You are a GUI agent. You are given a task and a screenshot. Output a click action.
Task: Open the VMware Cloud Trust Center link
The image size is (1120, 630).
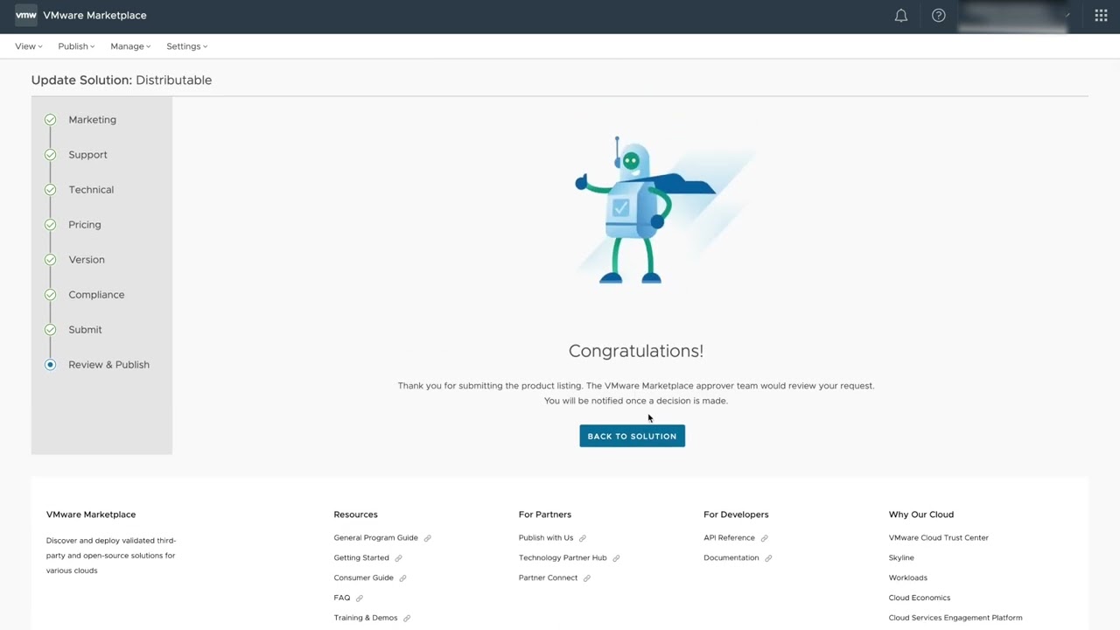938,538
